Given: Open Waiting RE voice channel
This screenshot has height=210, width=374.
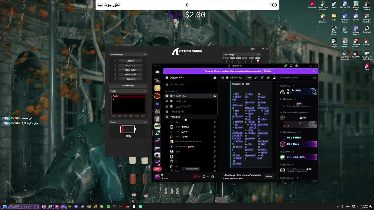Looking at the screenshot, I should coord(191,111).
